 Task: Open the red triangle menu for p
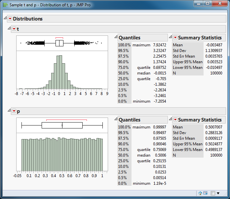(x=14, y=111)
